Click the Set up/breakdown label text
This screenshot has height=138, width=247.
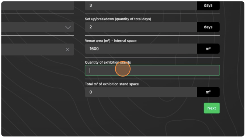coord(118,19)
